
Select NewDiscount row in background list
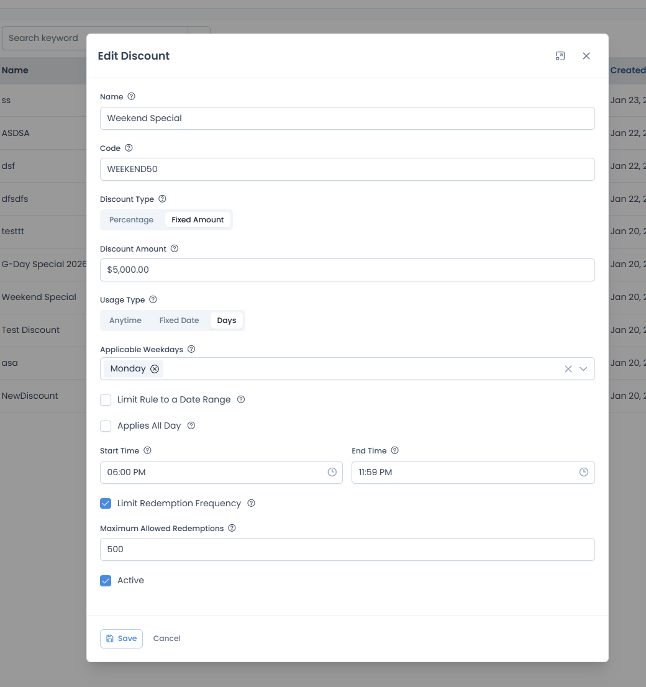click(x=30, y=396)
